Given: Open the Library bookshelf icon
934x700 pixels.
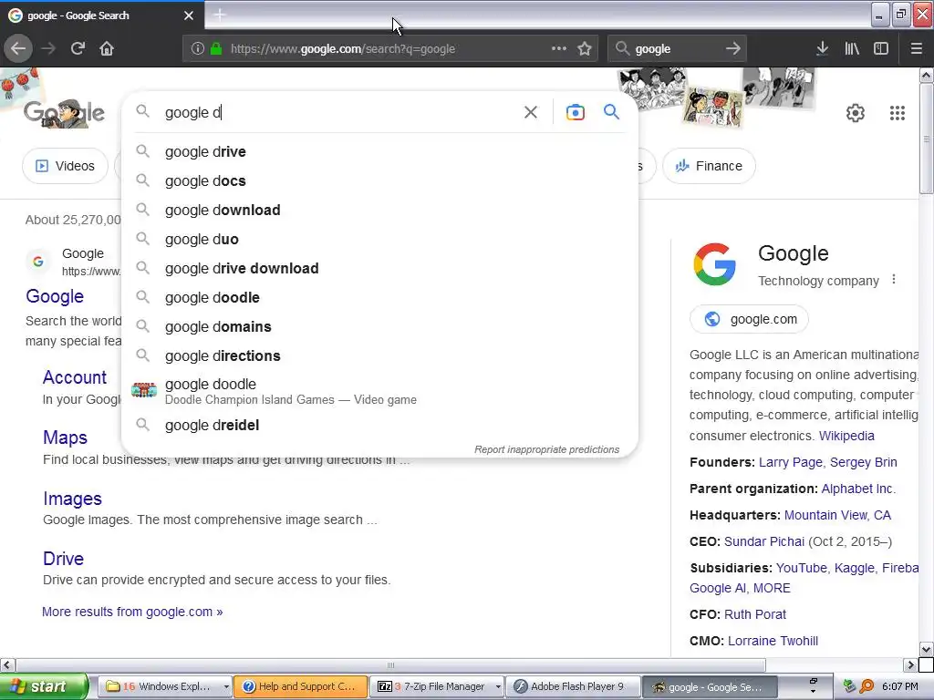Looking at the screenshot, I should point(852,48).
